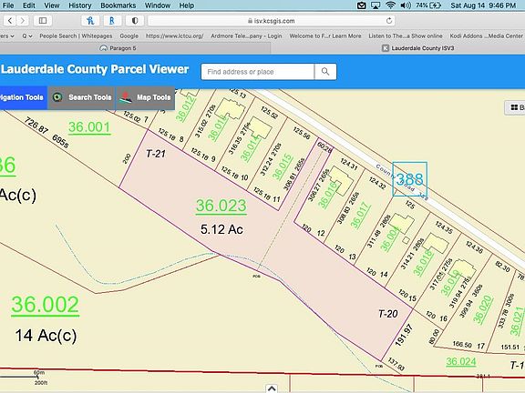Open the Bookmarks menu
This screenshot has width=525, height=393.
pyautogui.click(x=118, y=5)
